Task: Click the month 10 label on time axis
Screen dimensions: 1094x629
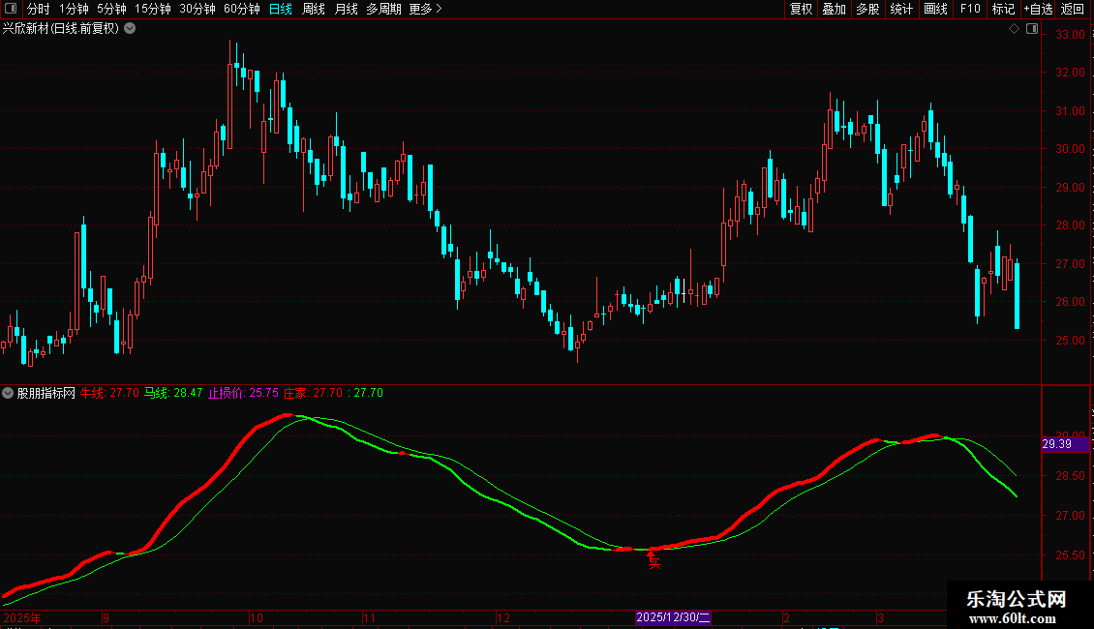Action: (256, 617)
